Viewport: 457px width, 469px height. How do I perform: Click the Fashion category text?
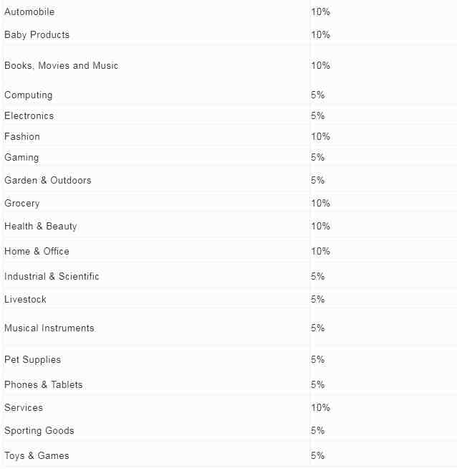(22, 137)
